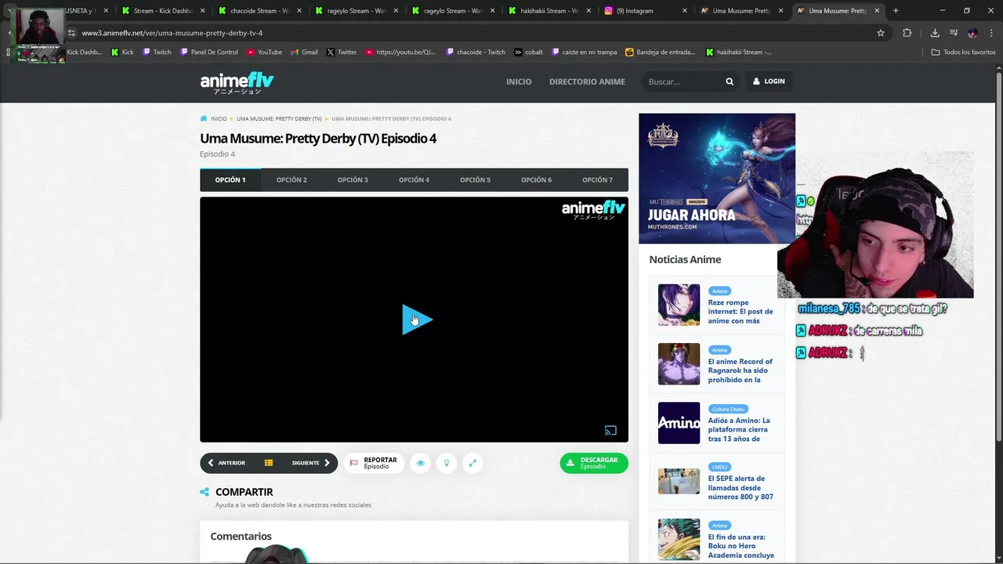
Task: Open the Twitter bookmark
Action: [342, 52]
